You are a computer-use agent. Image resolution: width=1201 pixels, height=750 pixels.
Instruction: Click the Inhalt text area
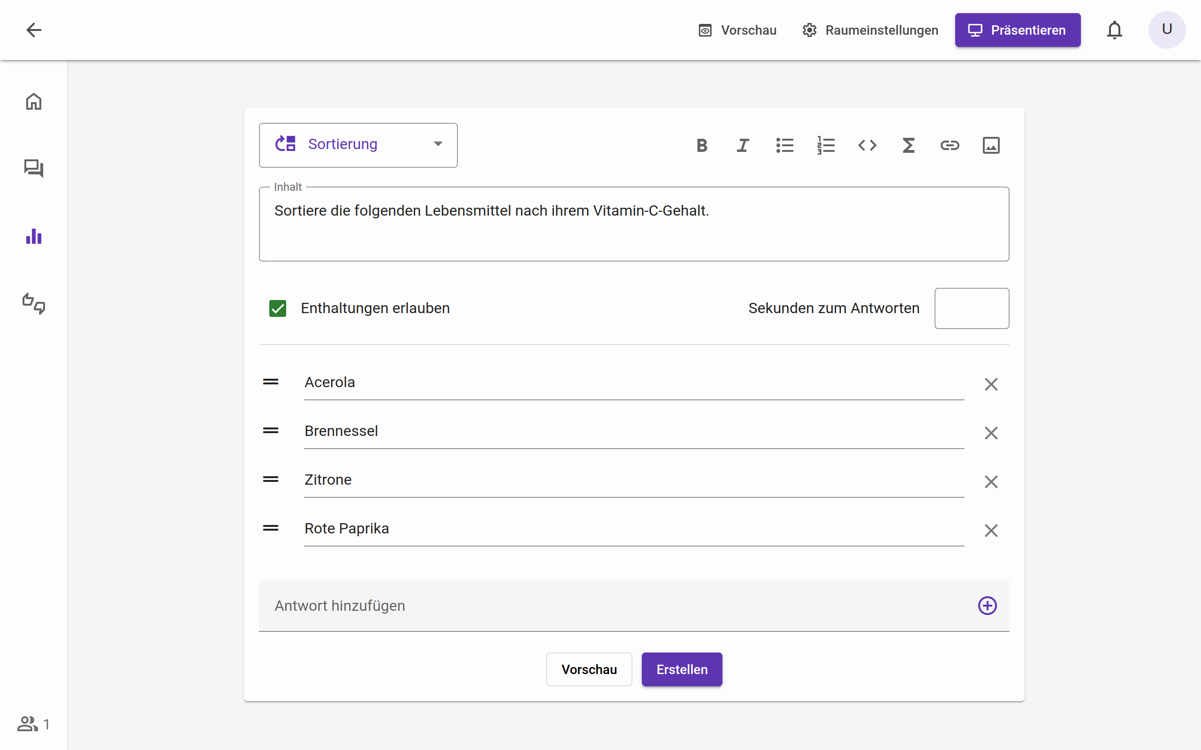point(634,224)
